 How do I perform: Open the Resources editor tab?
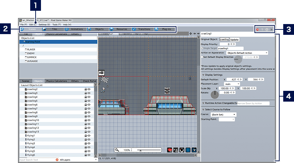120,29
